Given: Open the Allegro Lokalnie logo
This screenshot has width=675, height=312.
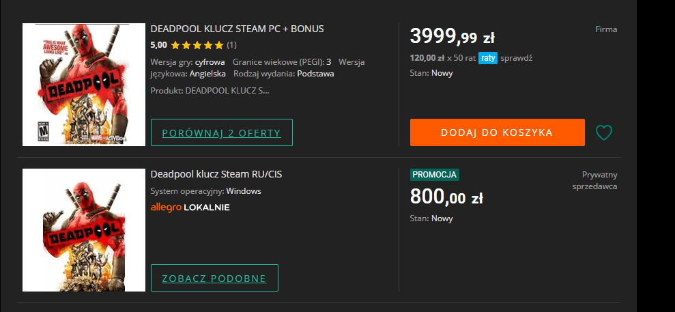Looking at the screenshot, I should [190, 207].
